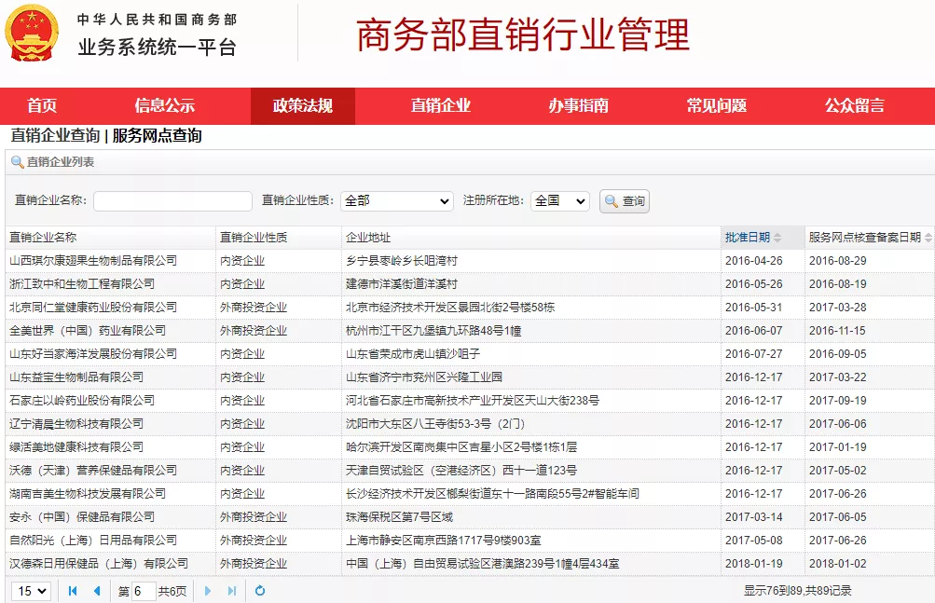
Task: Click the 商务部直销行业管理 title banner
Action: tap(523, 34)
